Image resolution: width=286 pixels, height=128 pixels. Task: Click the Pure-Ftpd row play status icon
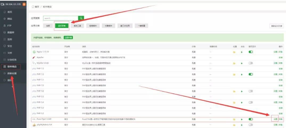[x=242, y=119]
